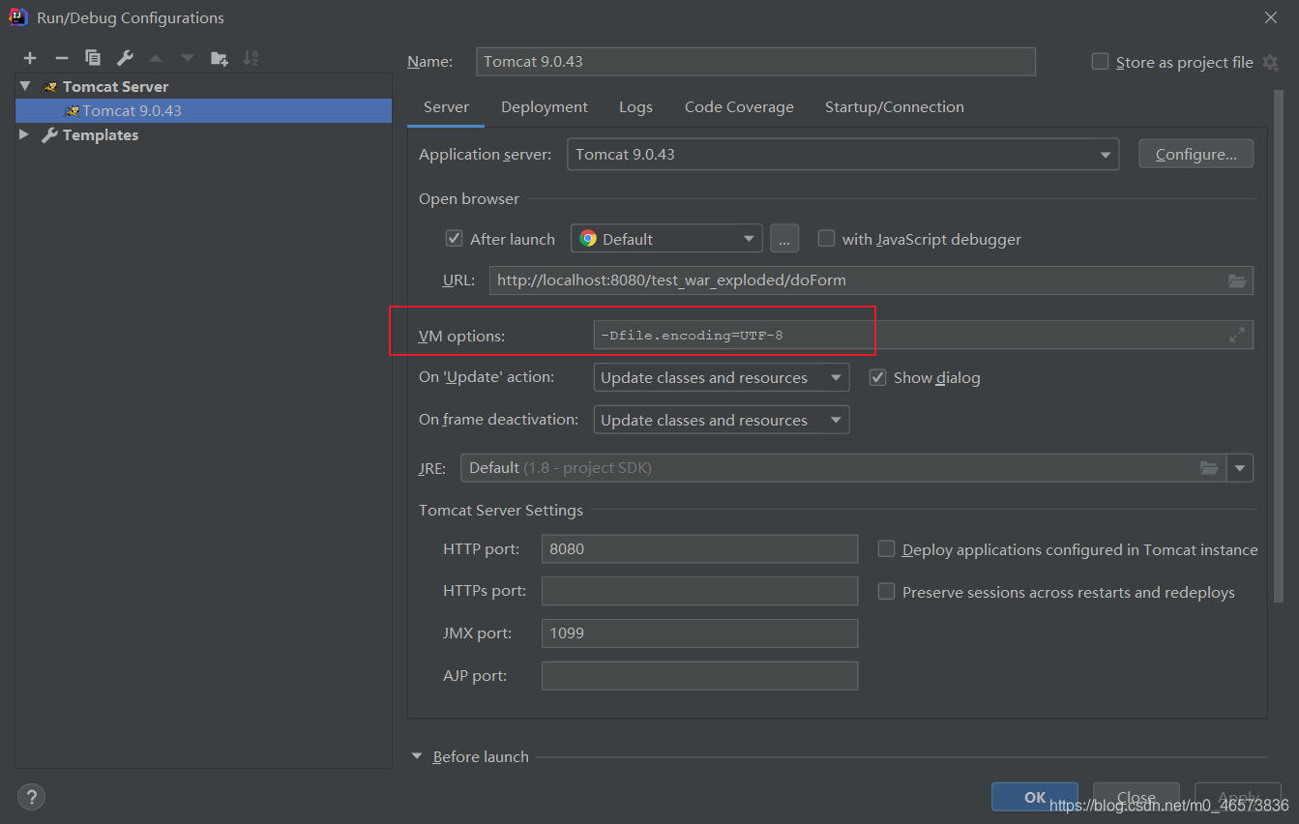The image size is (1299, 824).
Task: Click the Create New Folder icon
Action: click(220, 58)
